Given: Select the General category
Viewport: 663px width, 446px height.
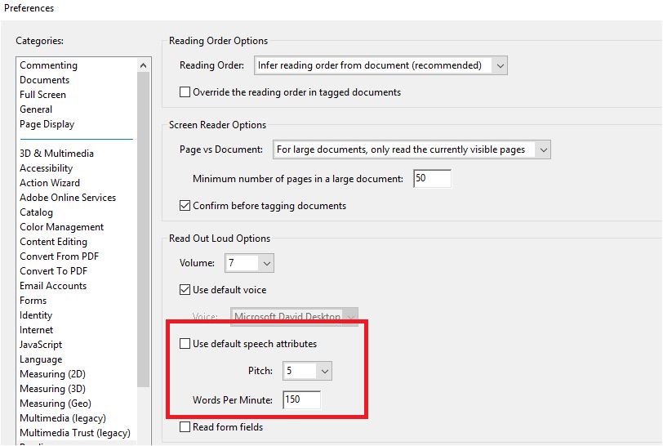Looking at the screenshot, I should tap(36, 109).
